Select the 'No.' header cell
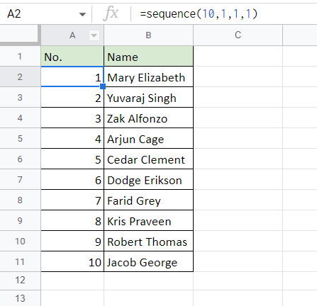This screenshot has height=306, width=317. [72, 57]
